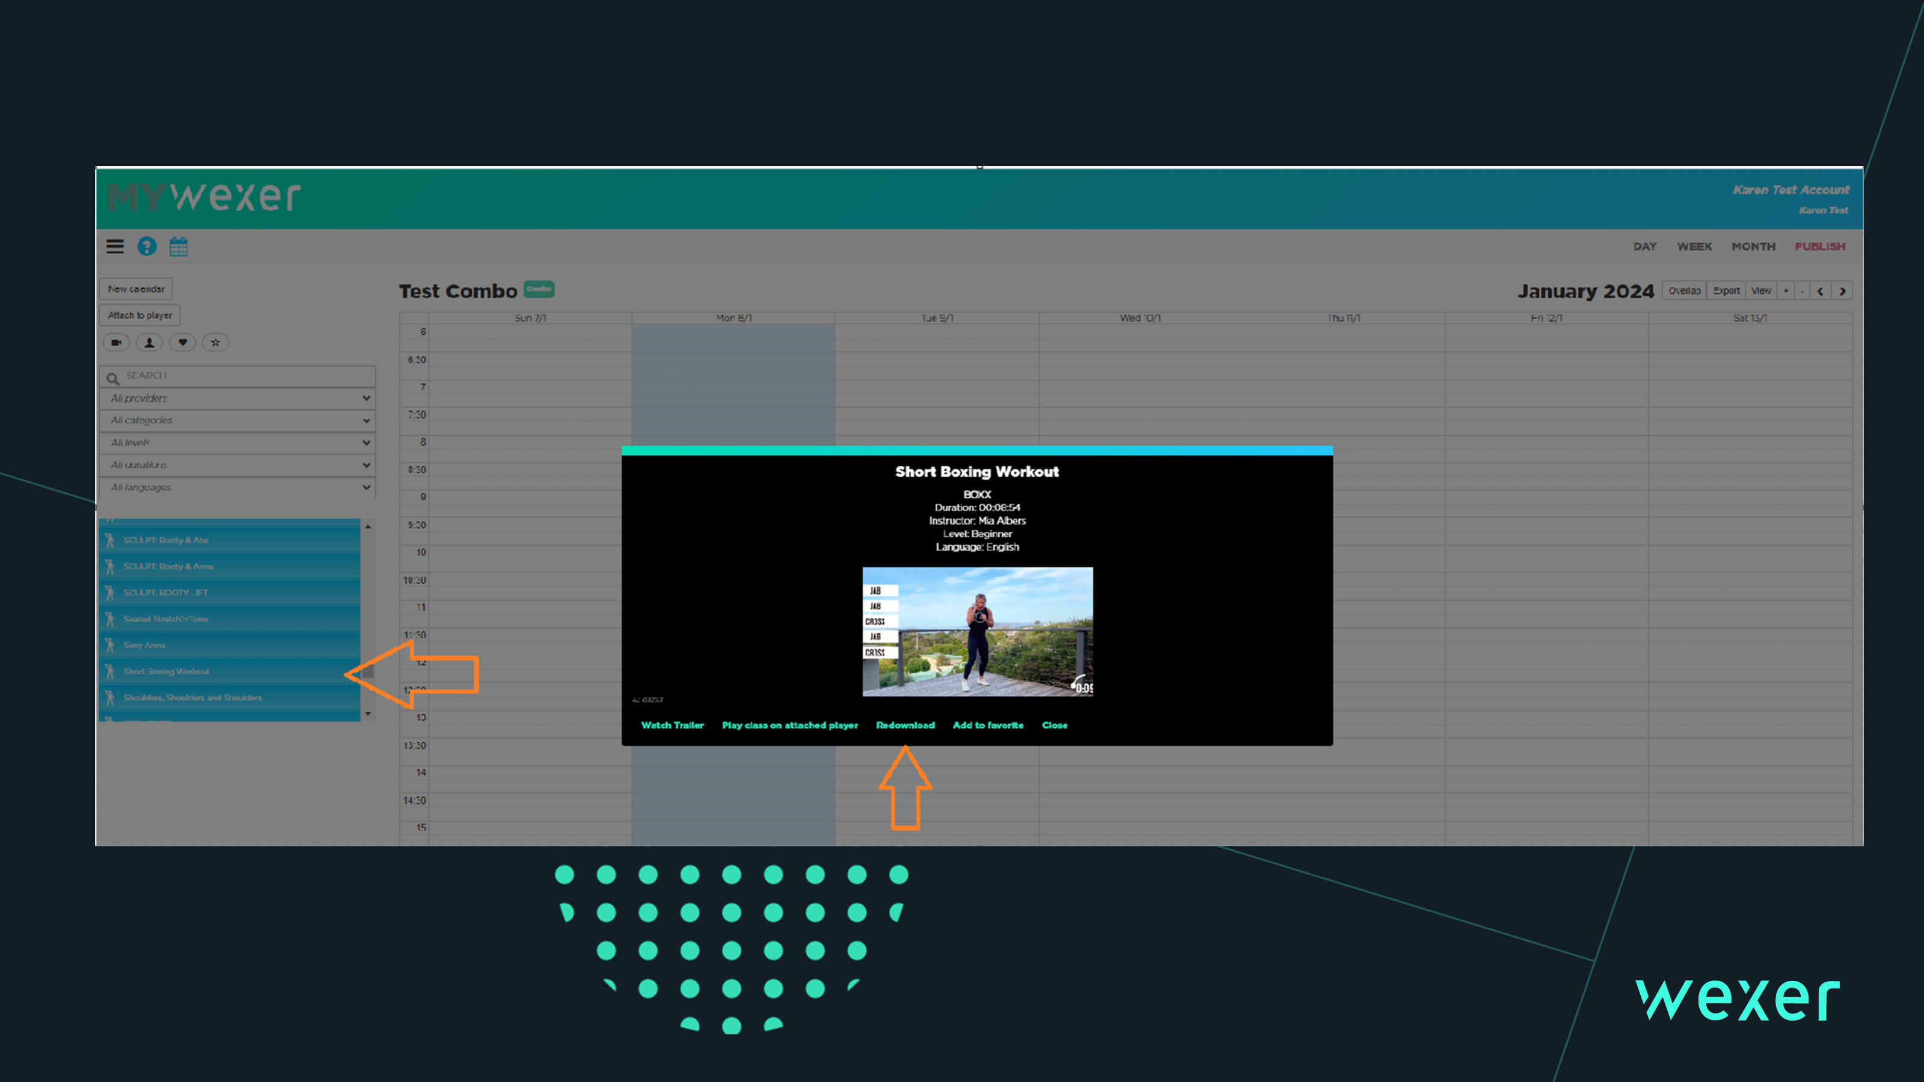Click class list scrollbar down arrow
This screenshot has height=1082, width=1924.
367,714
